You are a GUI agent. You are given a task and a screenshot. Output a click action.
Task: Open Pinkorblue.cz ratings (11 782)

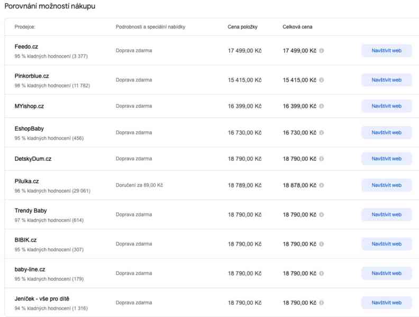(52, 86)
